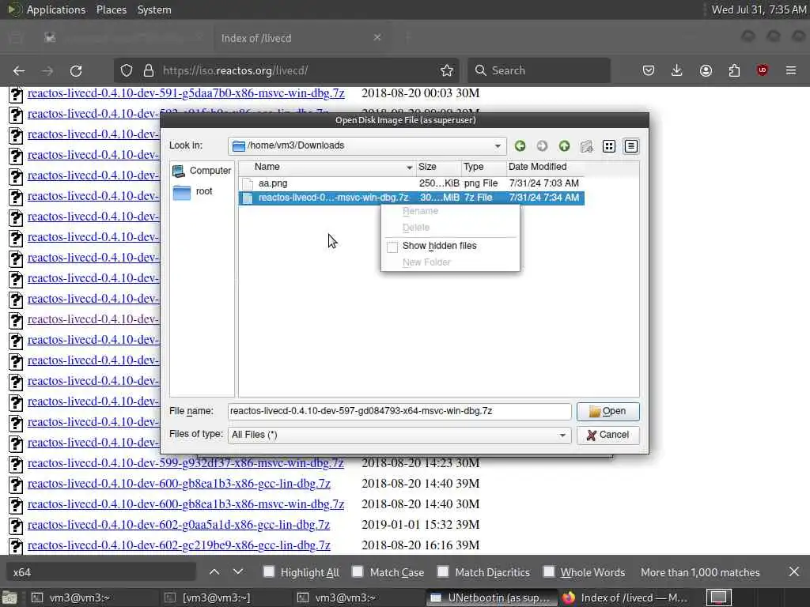Image resolution: width=810 pixels, height=607 pixels.
Task: Open the Applications menu in top panel
Action: pyautogui.click(x=56, y=9)
